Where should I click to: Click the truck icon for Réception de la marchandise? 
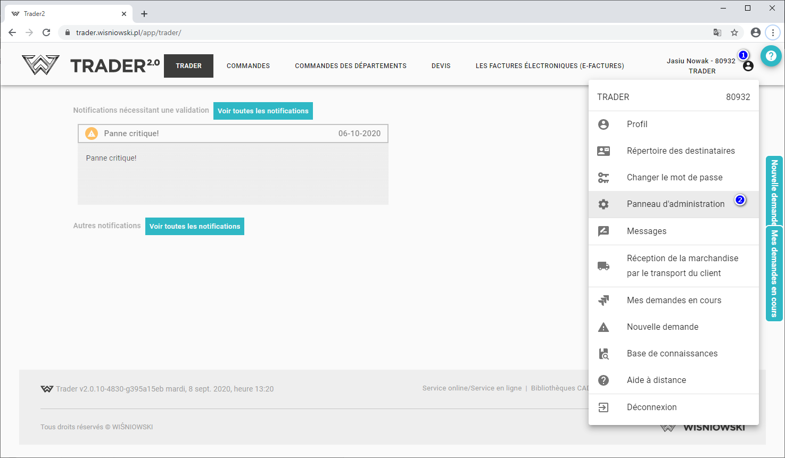coord(604,266)
